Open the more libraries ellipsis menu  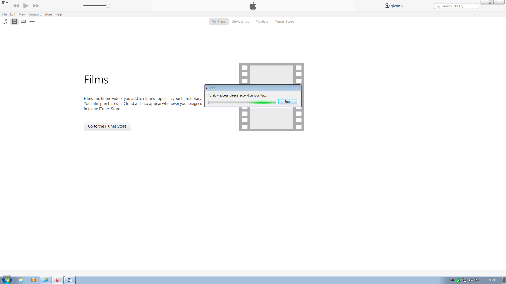[32, 22]
